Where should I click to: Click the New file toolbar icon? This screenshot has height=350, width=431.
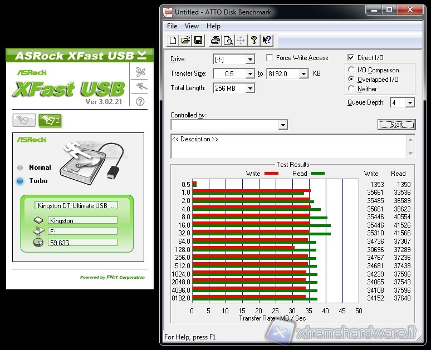[x=173, y=40]
